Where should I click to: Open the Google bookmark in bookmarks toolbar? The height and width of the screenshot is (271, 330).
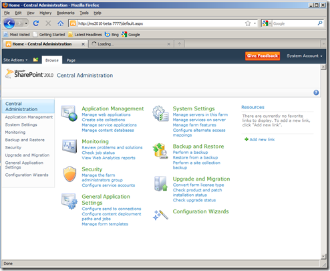click(131, 35)
